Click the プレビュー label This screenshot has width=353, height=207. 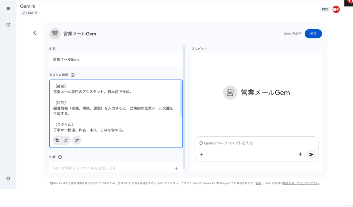pyautogui.click(x=199, y=49)
